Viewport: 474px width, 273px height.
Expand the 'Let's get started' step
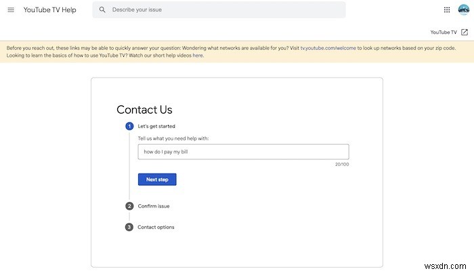[x=156, y=126]
